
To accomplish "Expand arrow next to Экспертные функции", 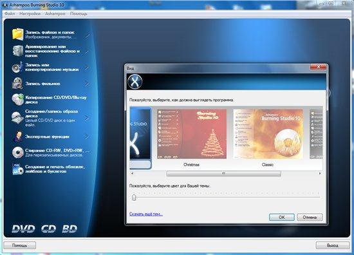I will (x=87, y=137).
